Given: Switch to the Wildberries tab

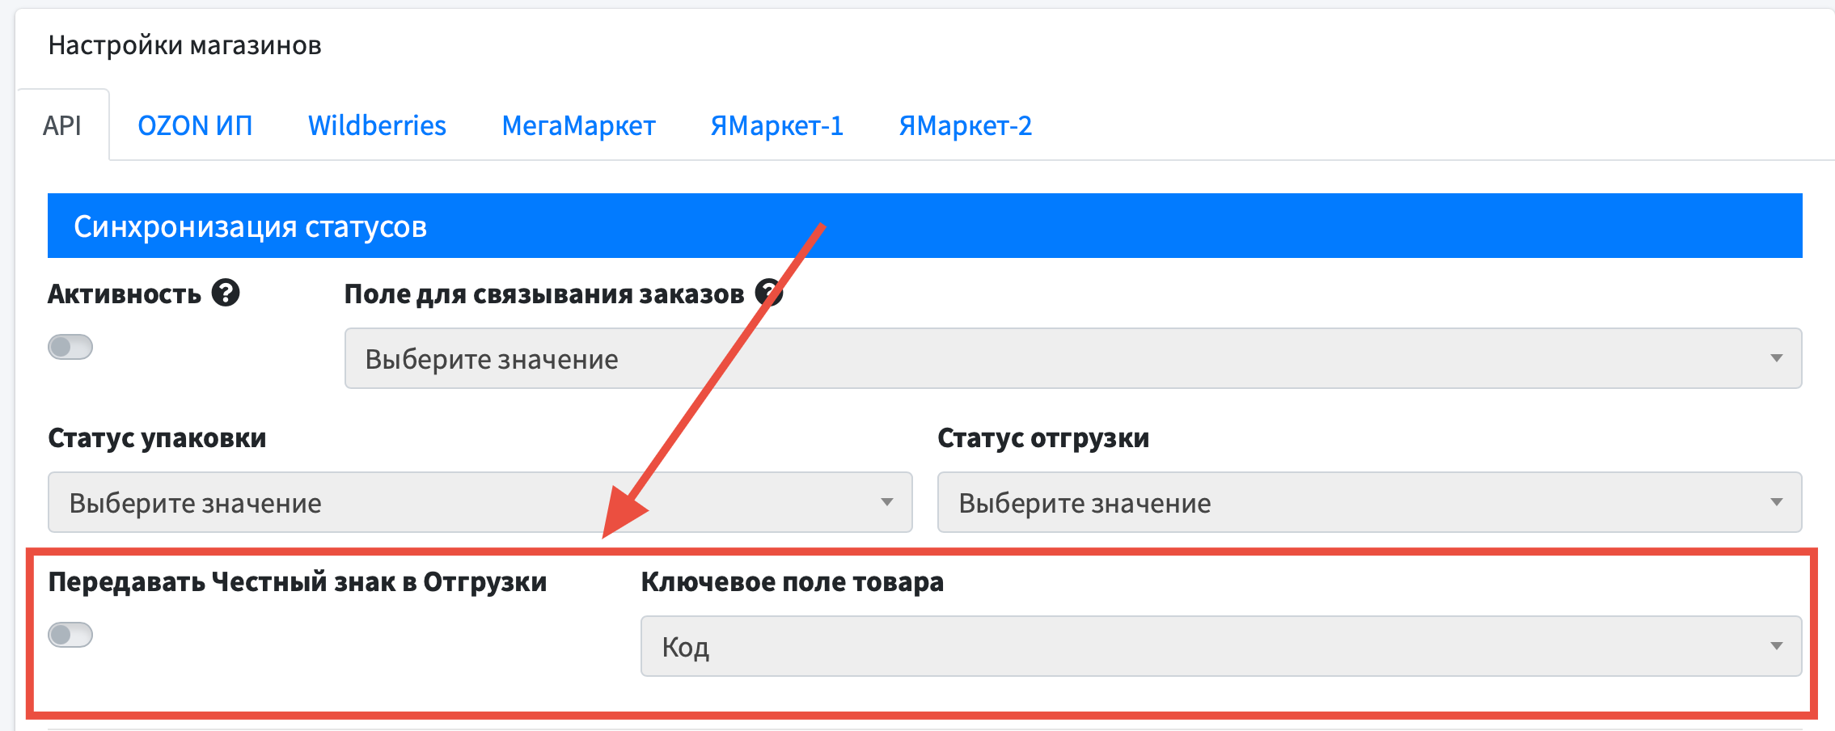Looking at the screenshot, I should pyautogui.click(x=377, y=125).
